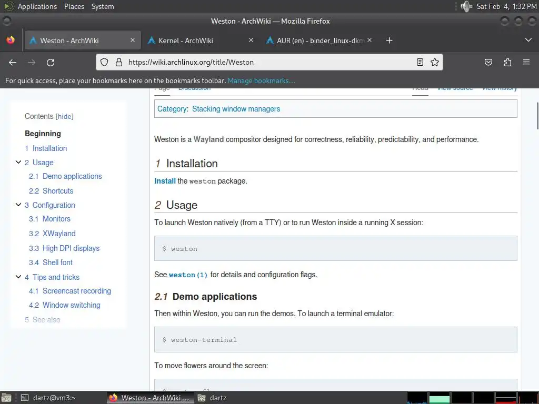Image resolution: width=539 pixels, height=404 pixels.
Task: Click the volume speaker icon
Action: coord(466,6)
